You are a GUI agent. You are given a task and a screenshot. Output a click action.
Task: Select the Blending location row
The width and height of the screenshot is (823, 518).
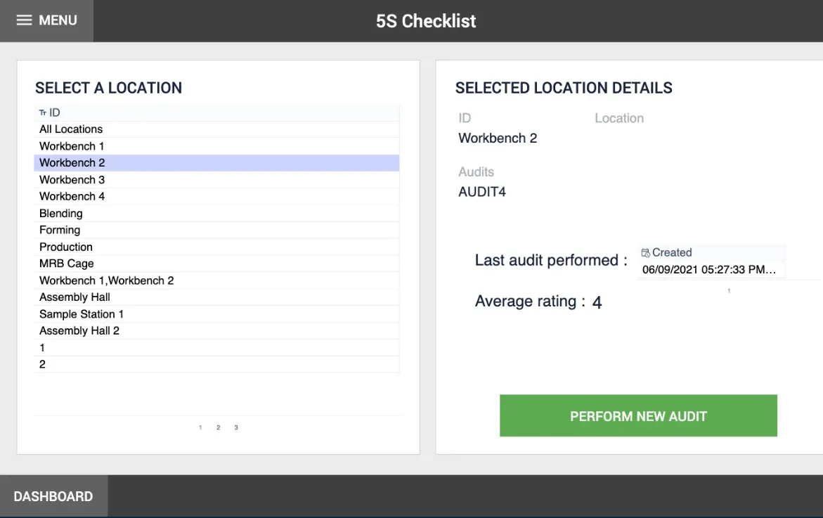(216, 214)
